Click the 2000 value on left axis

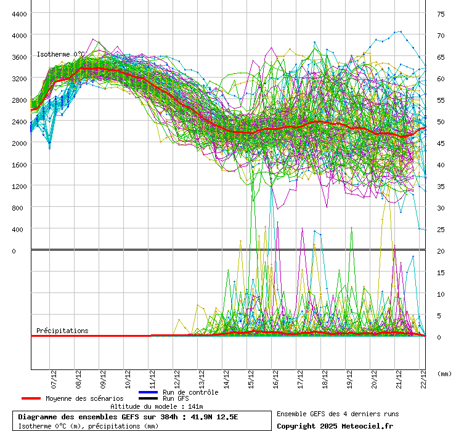(18, 143)
